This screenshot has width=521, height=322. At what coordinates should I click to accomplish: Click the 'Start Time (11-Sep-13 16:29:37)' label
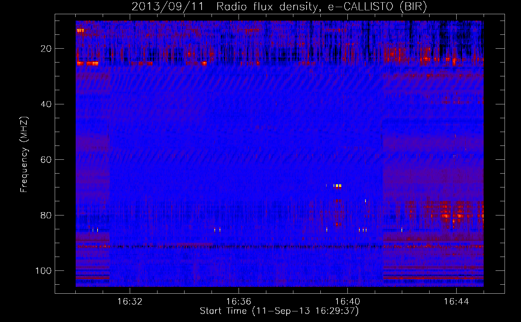279,311
